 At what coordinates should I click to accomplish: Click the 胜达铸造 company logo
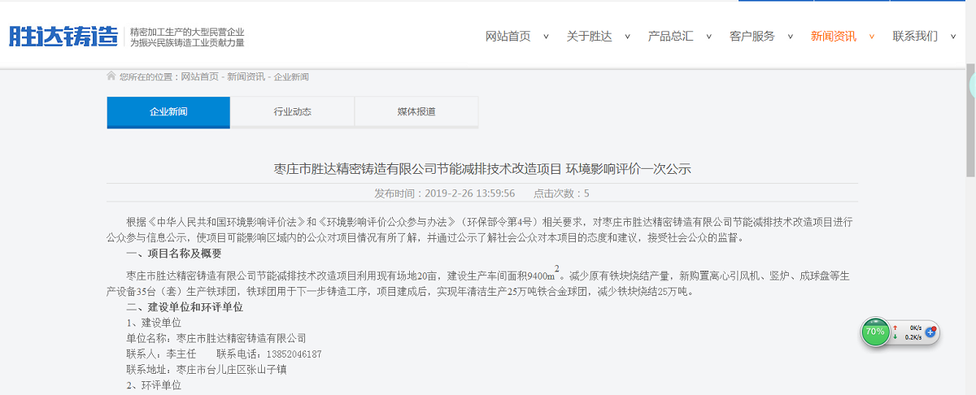[x=63, y=37]
